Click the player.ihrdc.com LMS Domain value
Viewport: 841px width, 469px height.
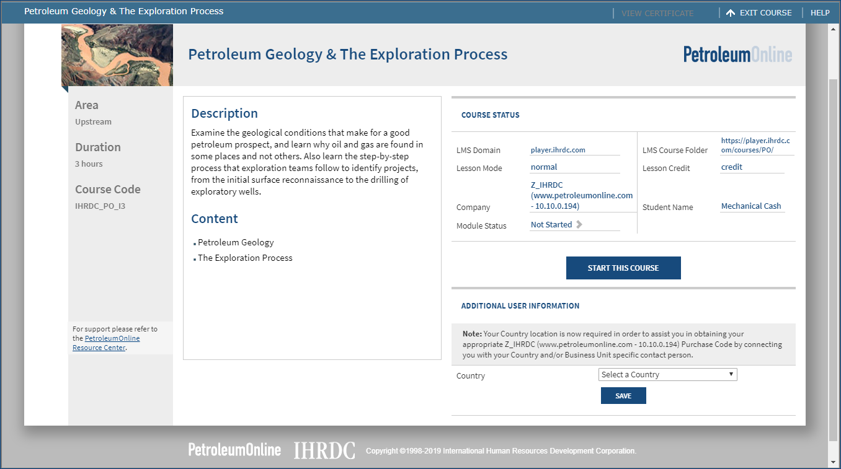pyautogui.click(x=558, y=150)
